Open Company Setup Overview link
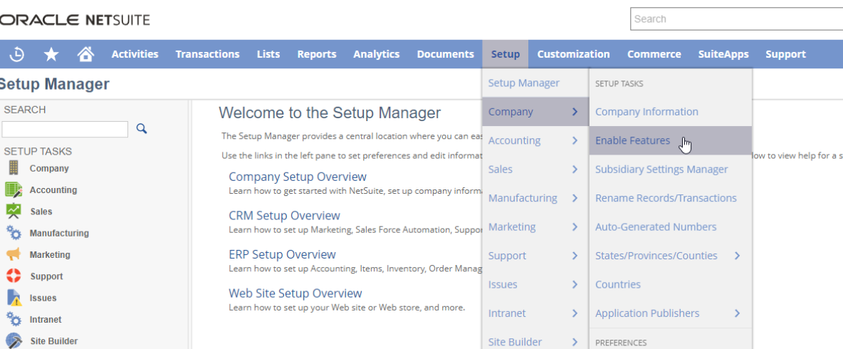Image resolution: width=843 pixels, height=349 pixels. [298, 177]
